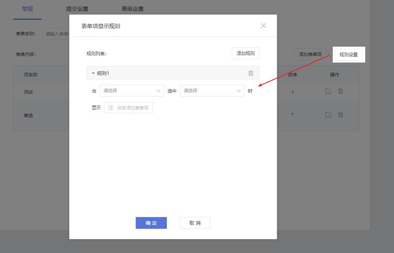The image size is (394, 253).
Task: Click the 规则设置 button
Action: [x=348, y=55]
